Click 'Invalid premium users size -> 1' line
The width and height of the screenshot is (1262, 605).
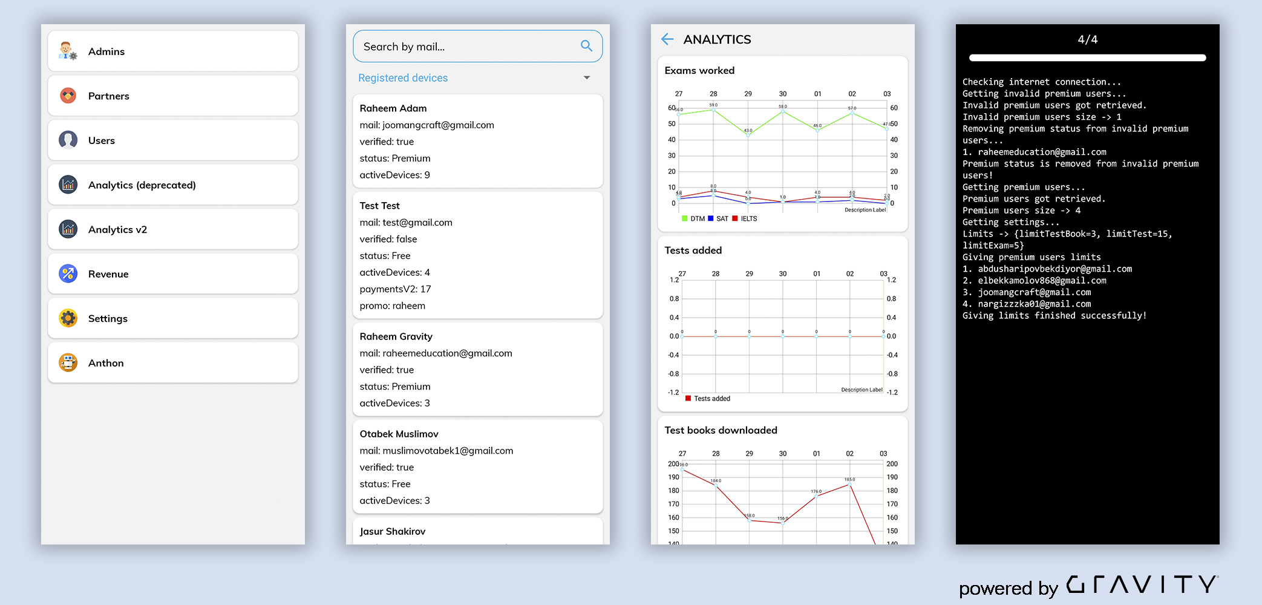pos(1042,117)
